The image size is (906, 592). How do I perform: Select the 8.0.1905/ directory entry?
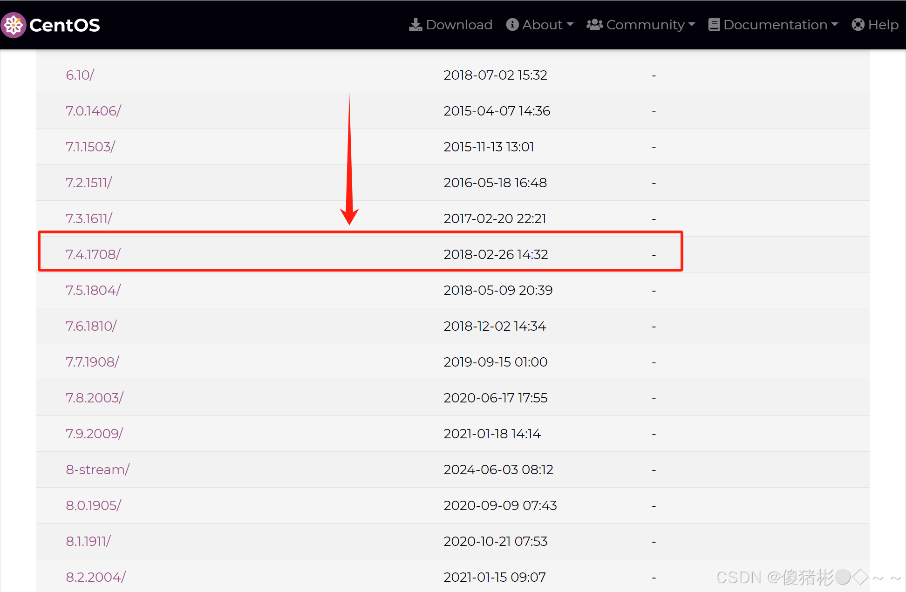[93, 505]
